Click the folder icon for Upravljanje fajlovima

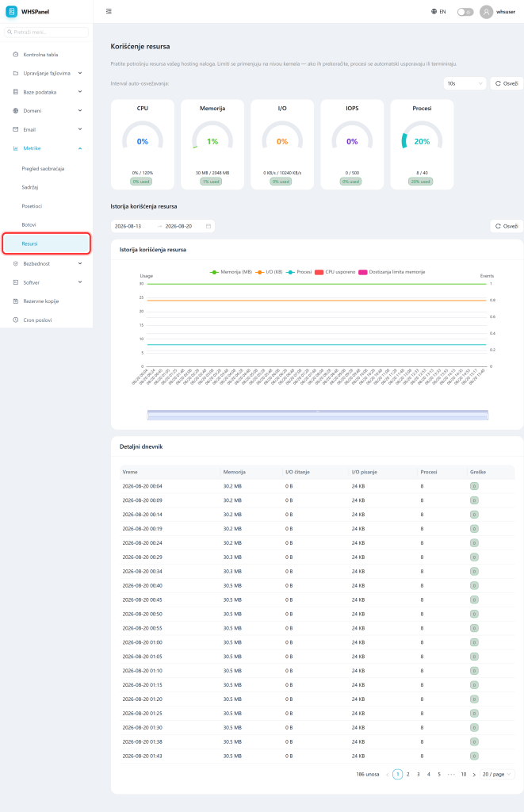point(16,73)
